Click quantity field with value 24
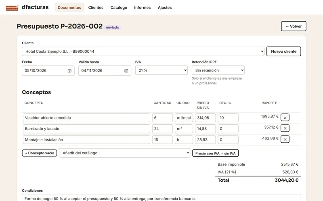The height and width of the screenshot is (201, 323). 163,129
